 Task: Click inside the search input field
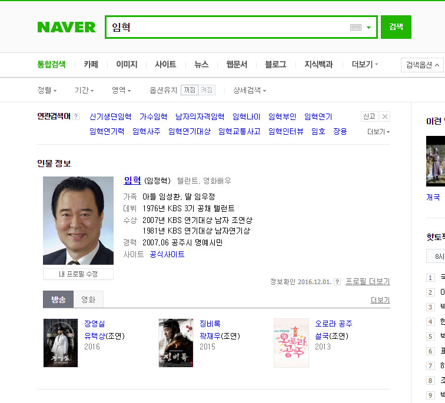(x=227, y=27)
